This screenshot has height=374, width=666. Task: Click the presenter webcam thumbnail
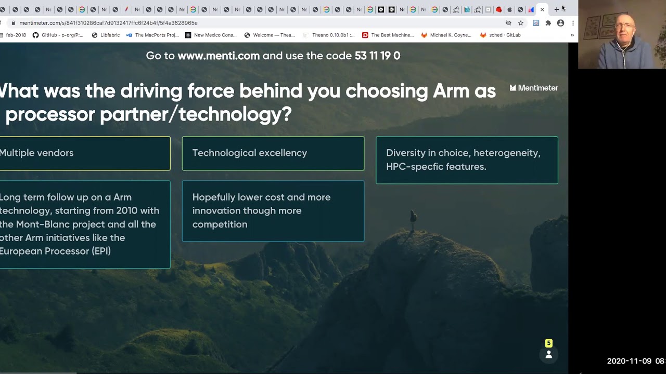point(622,34)
